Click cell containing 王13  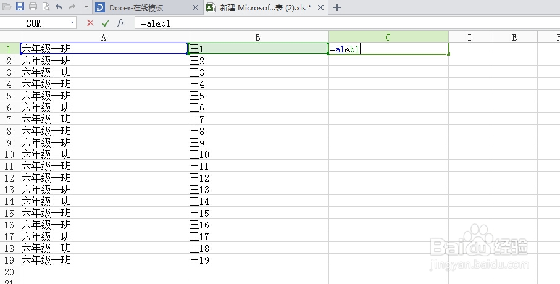pos(258,190)
